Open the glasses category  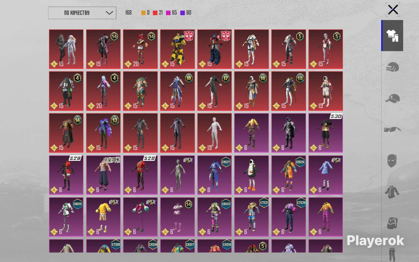[x=392, y=129]
